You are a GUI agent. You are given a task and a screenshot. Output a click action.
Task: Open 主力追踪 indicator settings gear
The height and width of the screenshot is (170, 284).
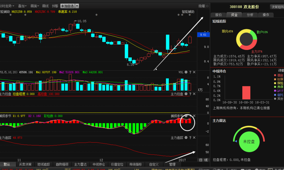(186, 138)
